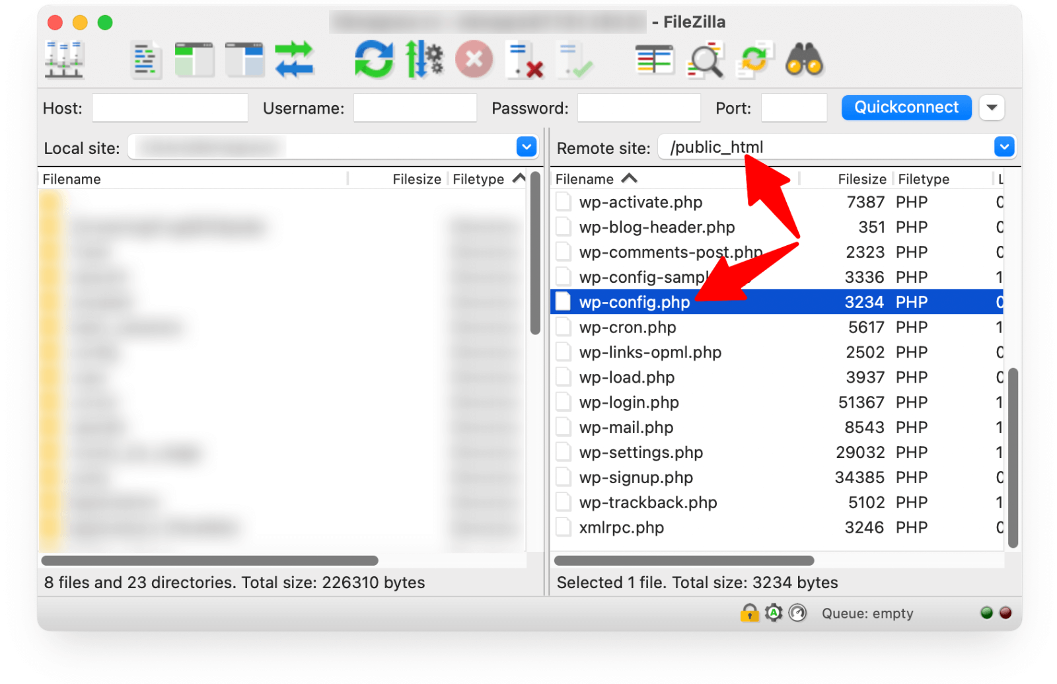
Task: Click the green Refresh file lists icon
Action: pyautogui.click(x=374, y=60)
